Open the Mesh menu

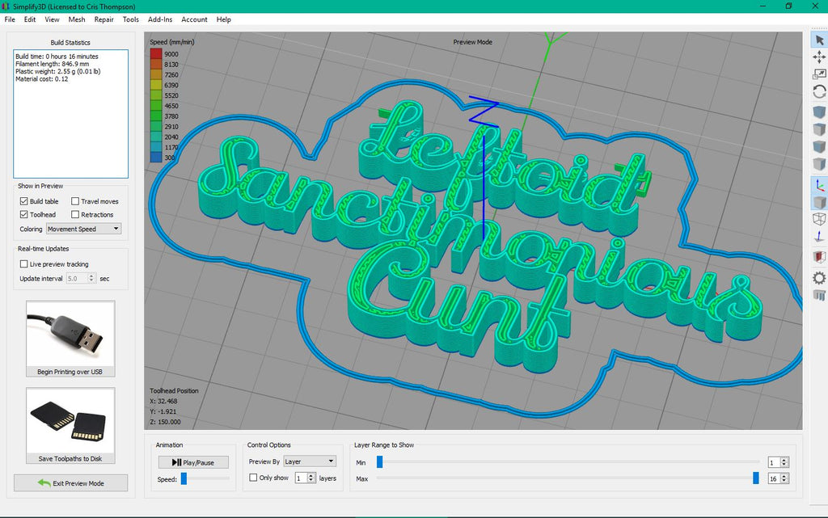pos(77,19)
